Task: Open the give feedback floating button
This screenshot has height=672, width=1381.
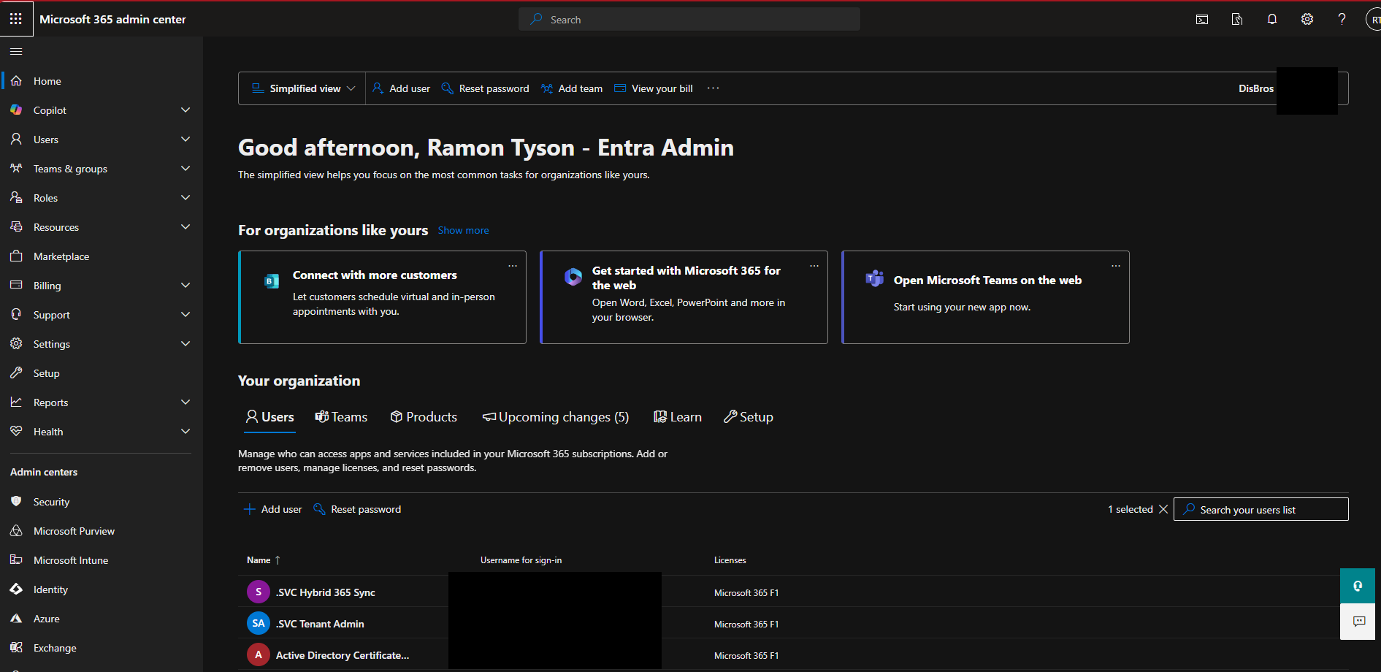Action: 1357,622
